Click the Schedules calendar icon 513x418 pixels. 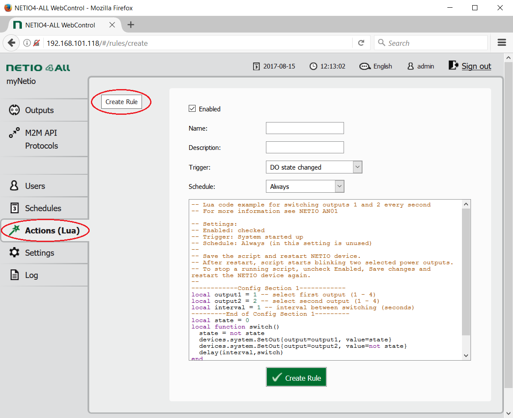click(14, 208)
